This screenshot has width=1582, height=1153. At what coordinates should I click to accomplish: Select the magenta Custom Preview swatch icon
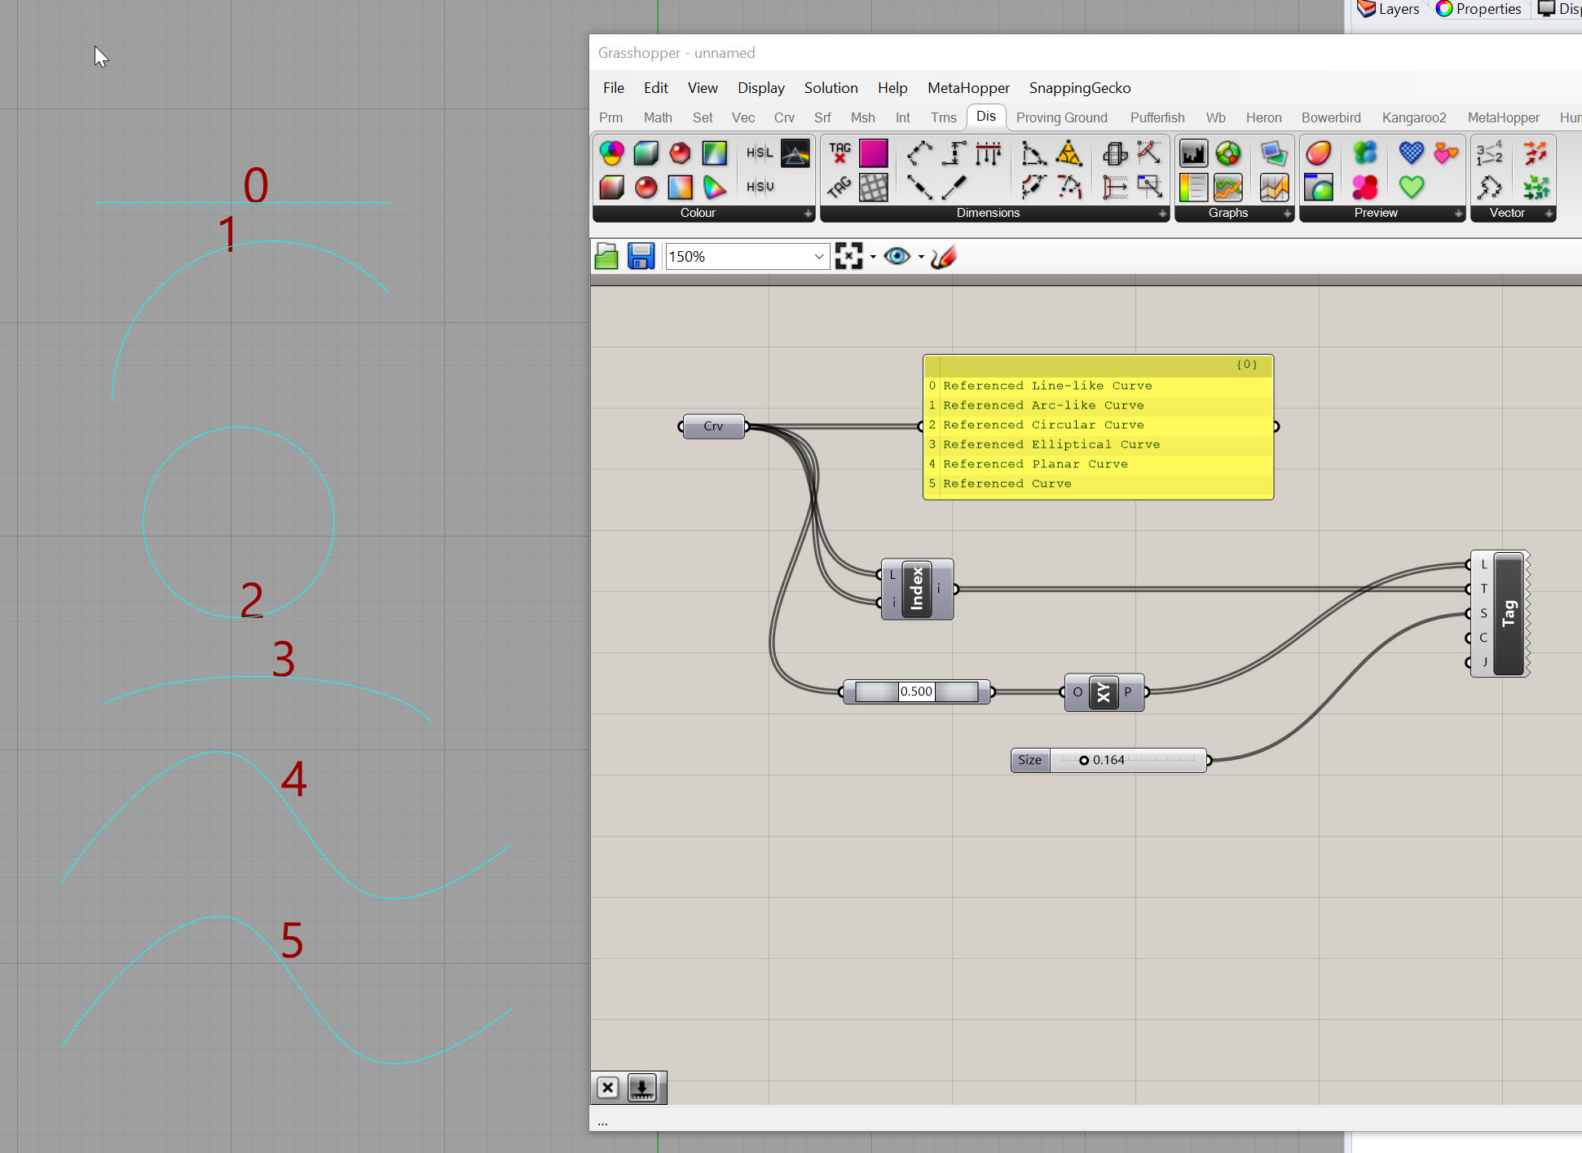[873, 152]
